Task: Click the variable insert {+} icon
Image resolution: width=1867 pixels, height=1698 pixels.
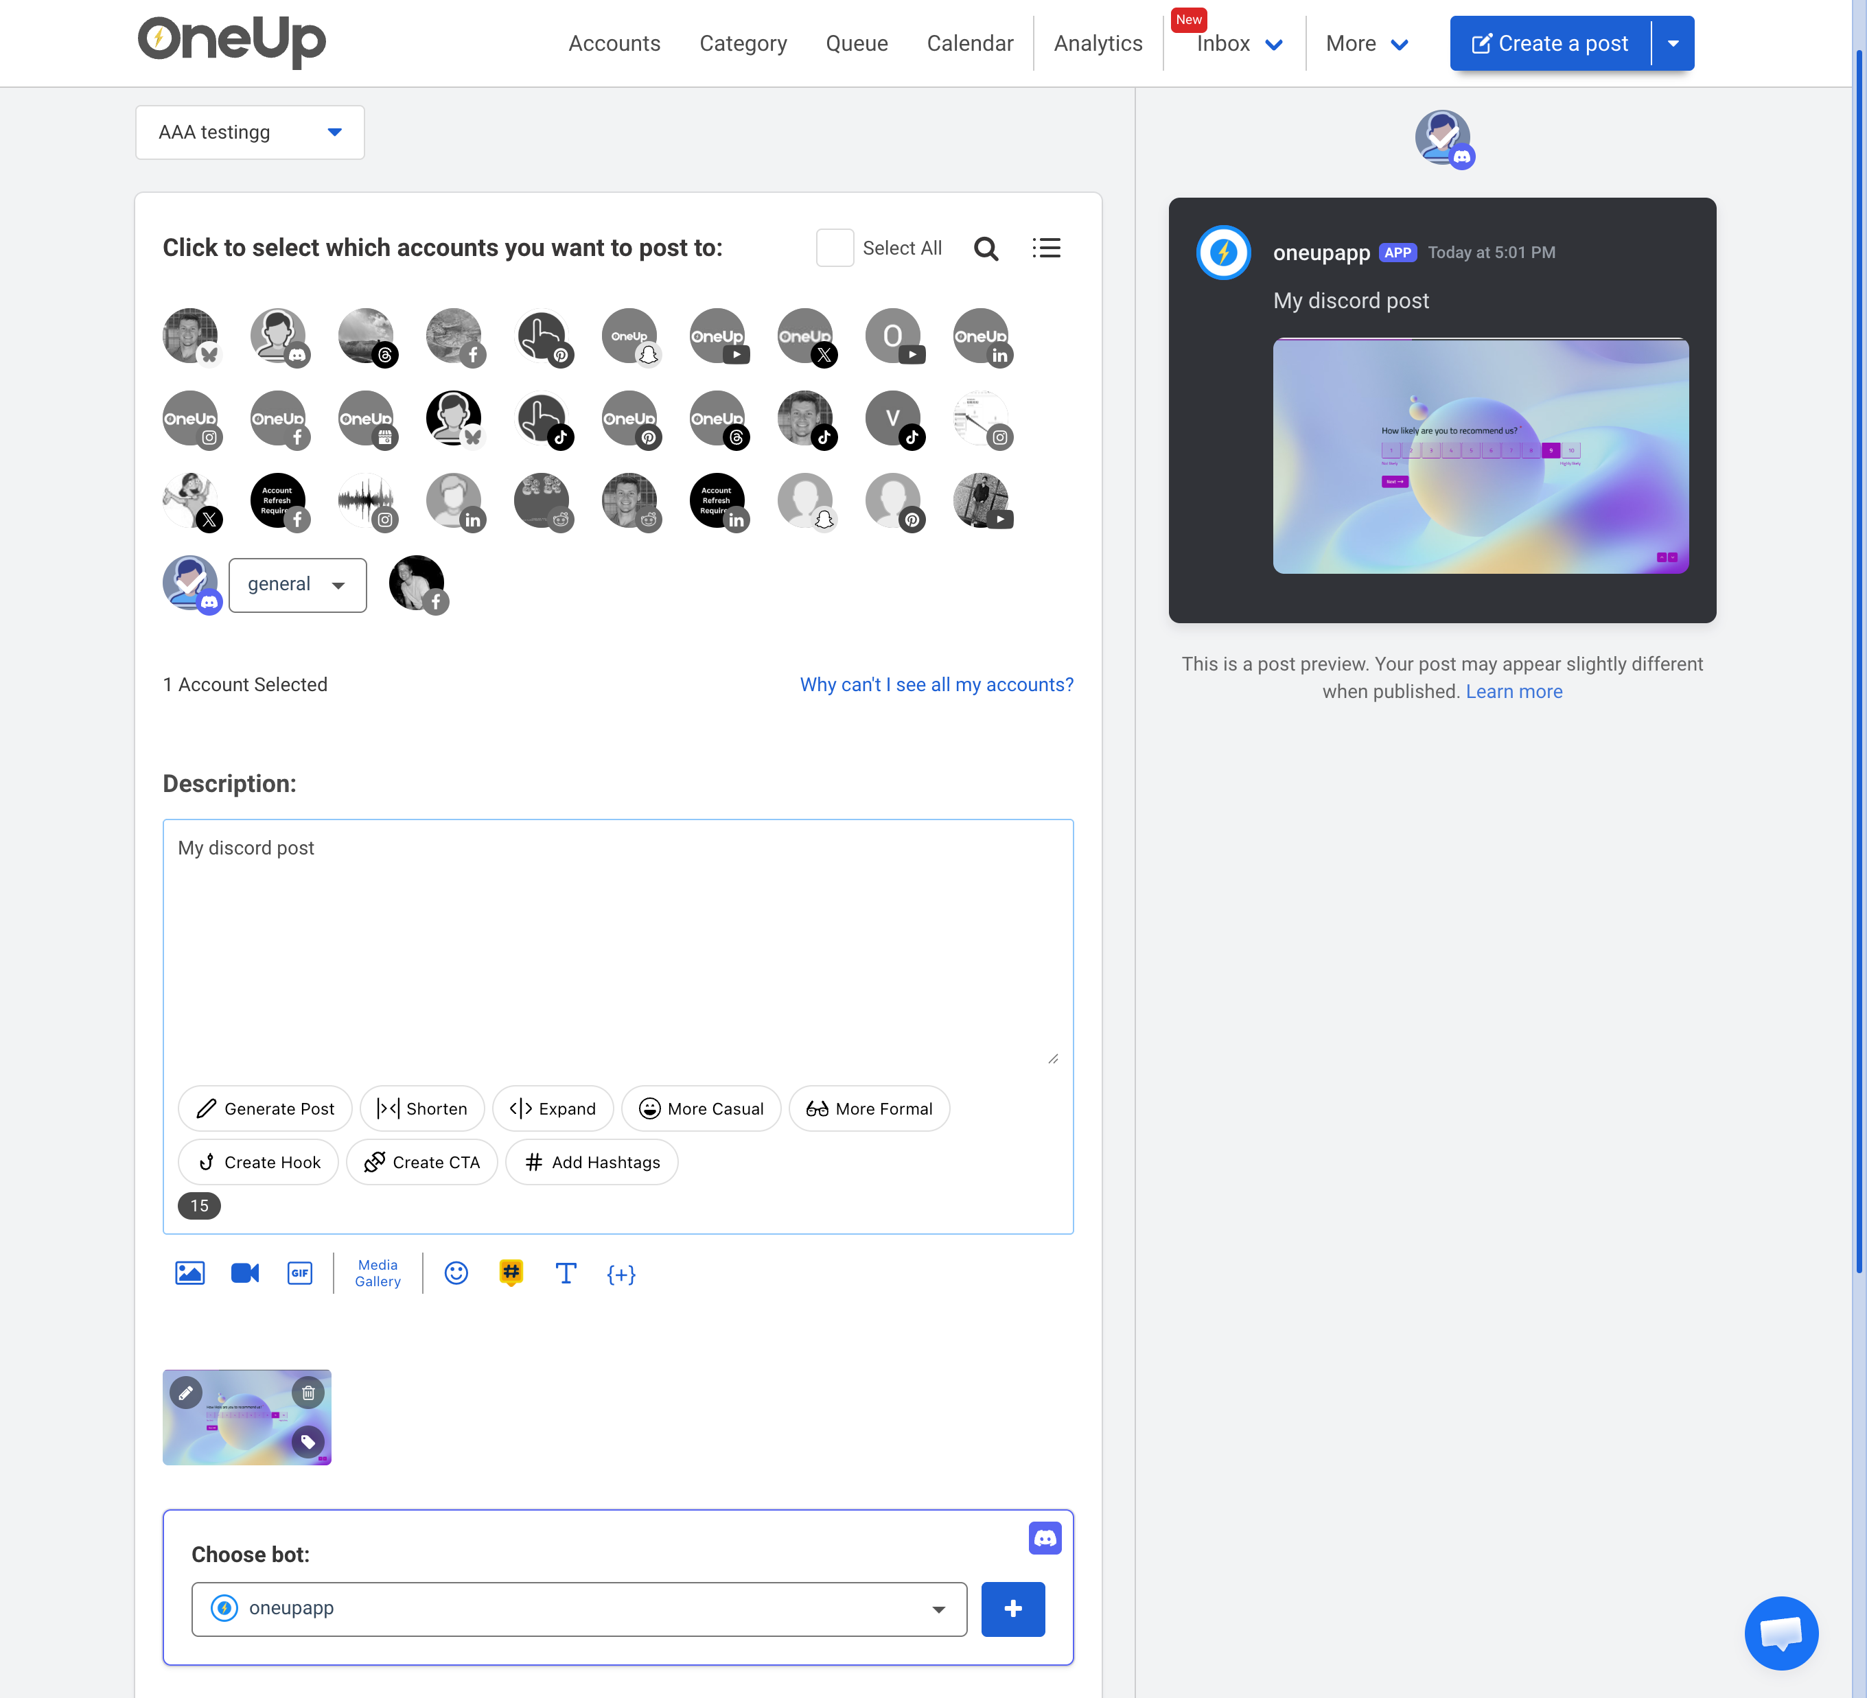Action: pyautogui.click(x=621, y=1274)
